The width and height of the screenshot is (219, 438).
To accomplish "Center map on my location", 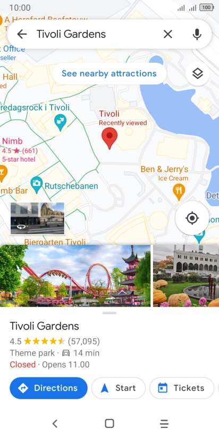I will click(x=192, y=218).
